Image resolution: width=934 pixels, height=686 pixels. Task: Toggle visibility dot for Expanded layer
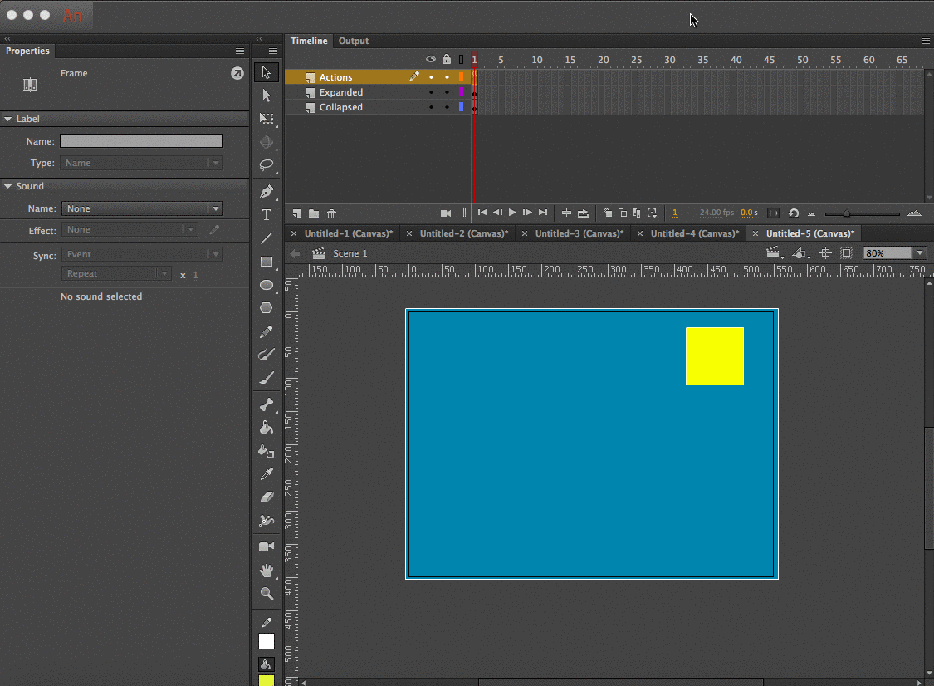click(431, 93)
